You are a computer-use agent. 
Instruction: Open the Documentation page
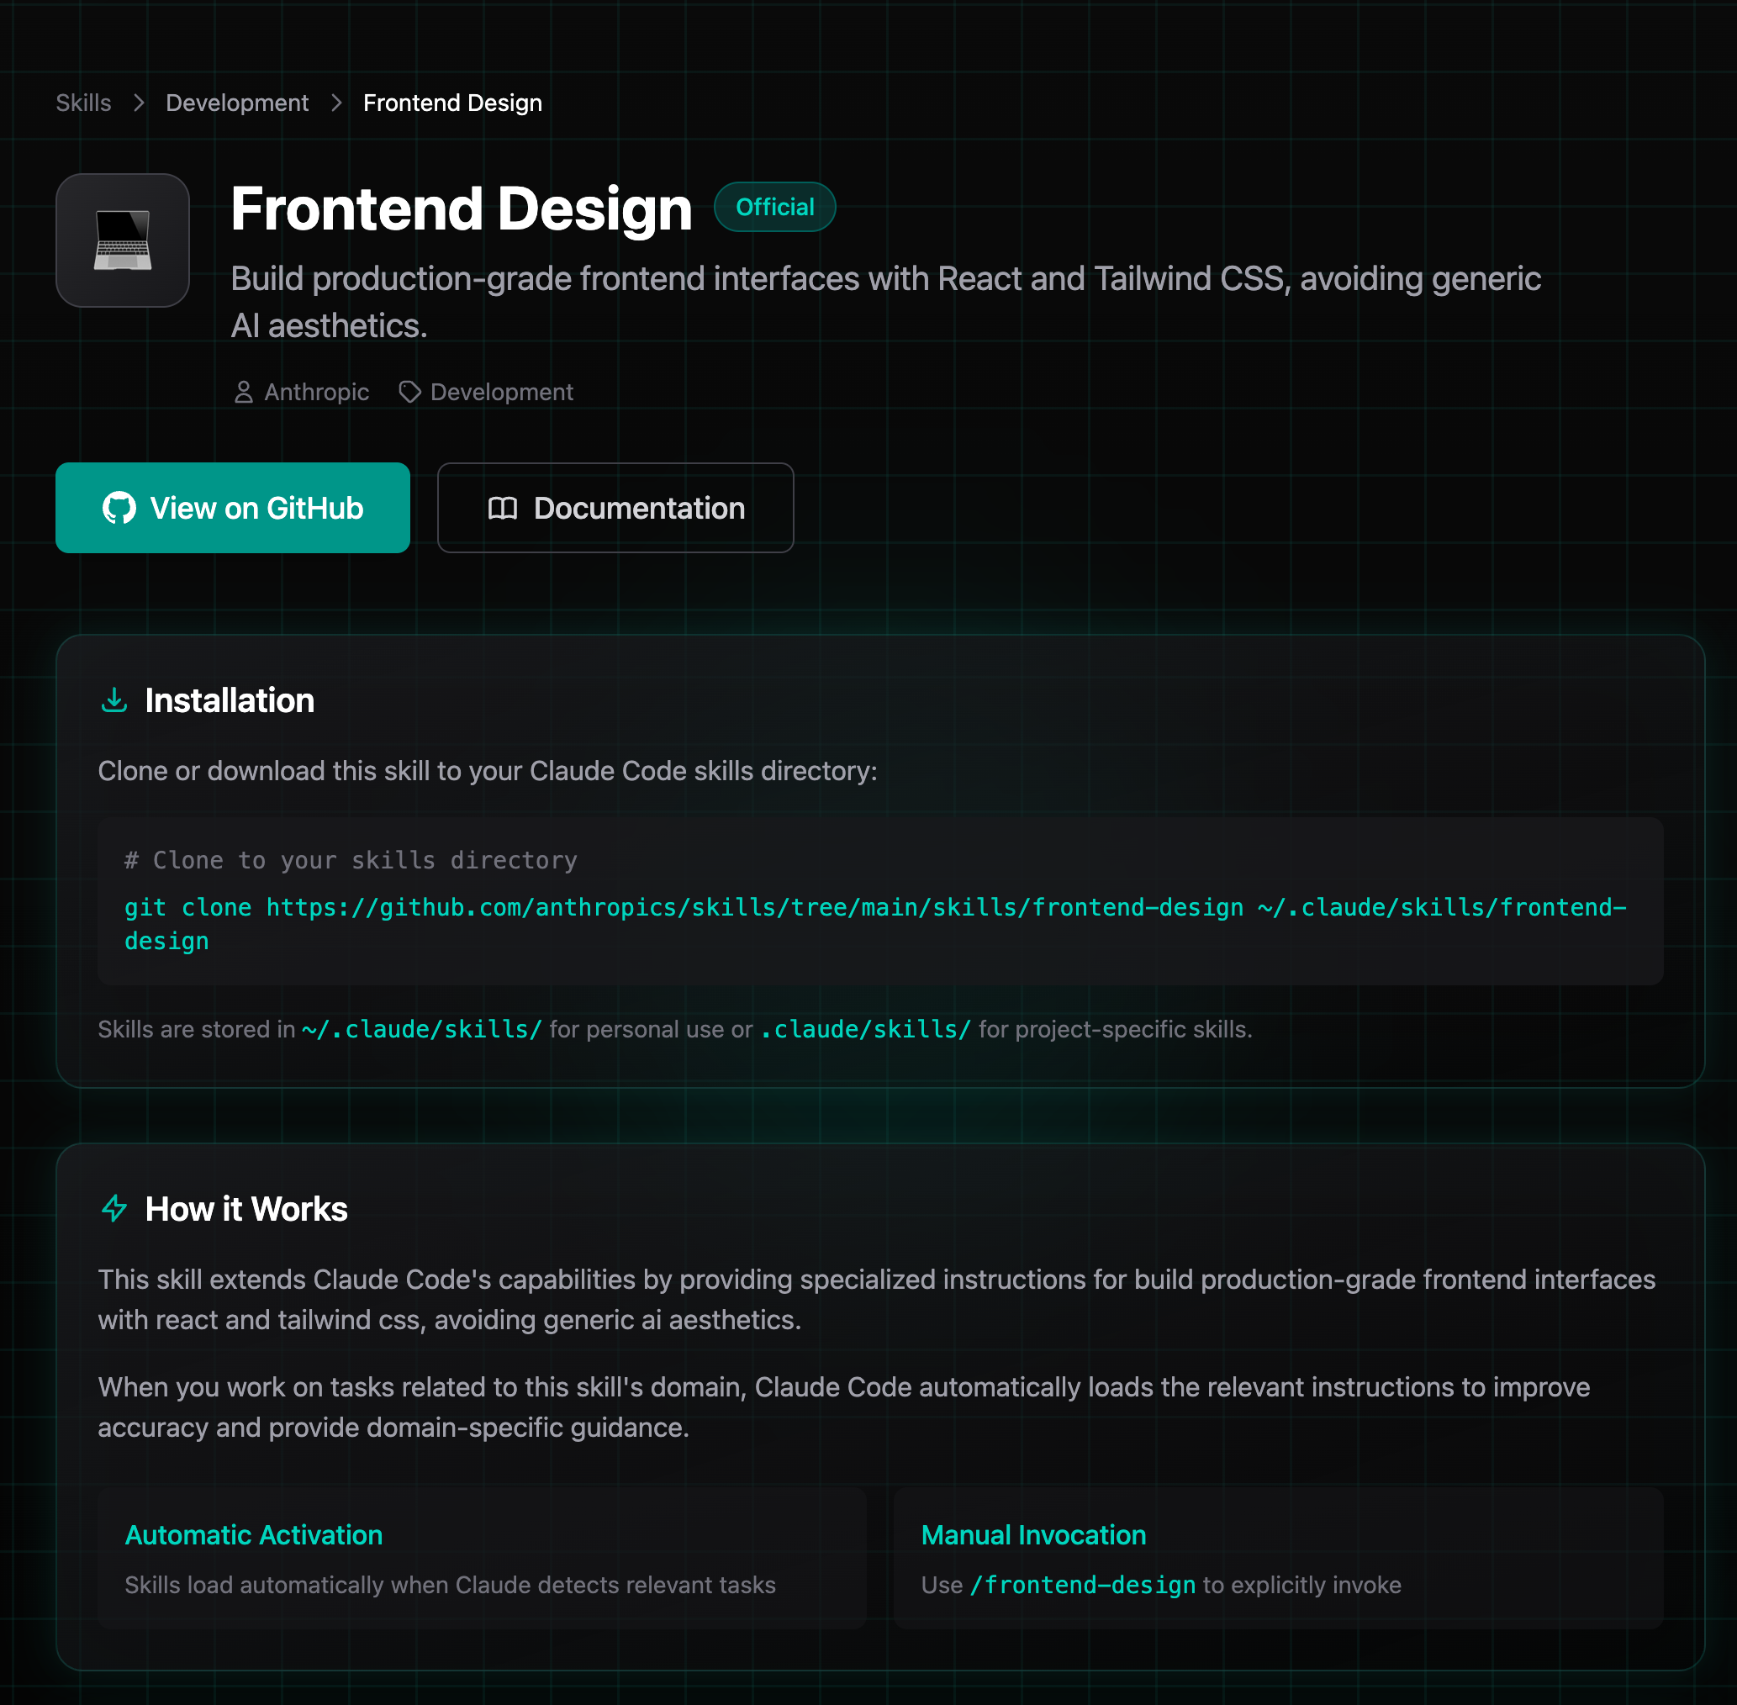pos(615,508)
